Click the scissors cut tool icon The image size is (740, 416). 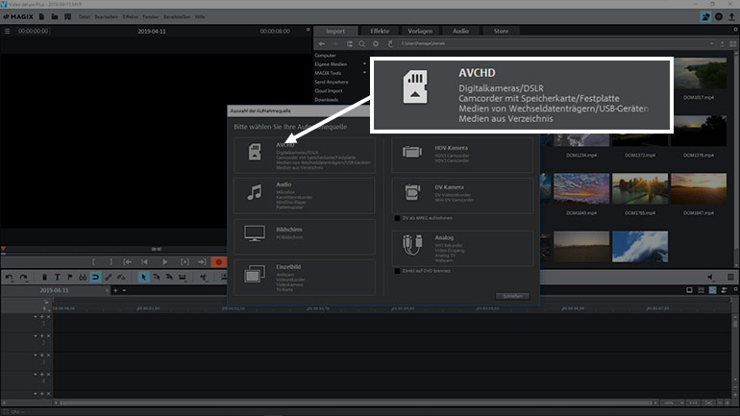coord(204,278)
